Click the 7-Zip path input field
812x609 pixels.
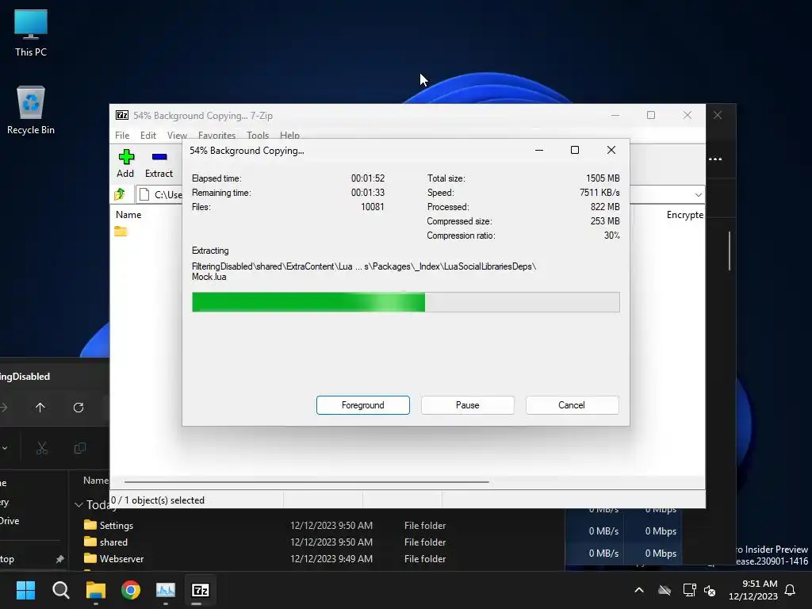(419, 195)
